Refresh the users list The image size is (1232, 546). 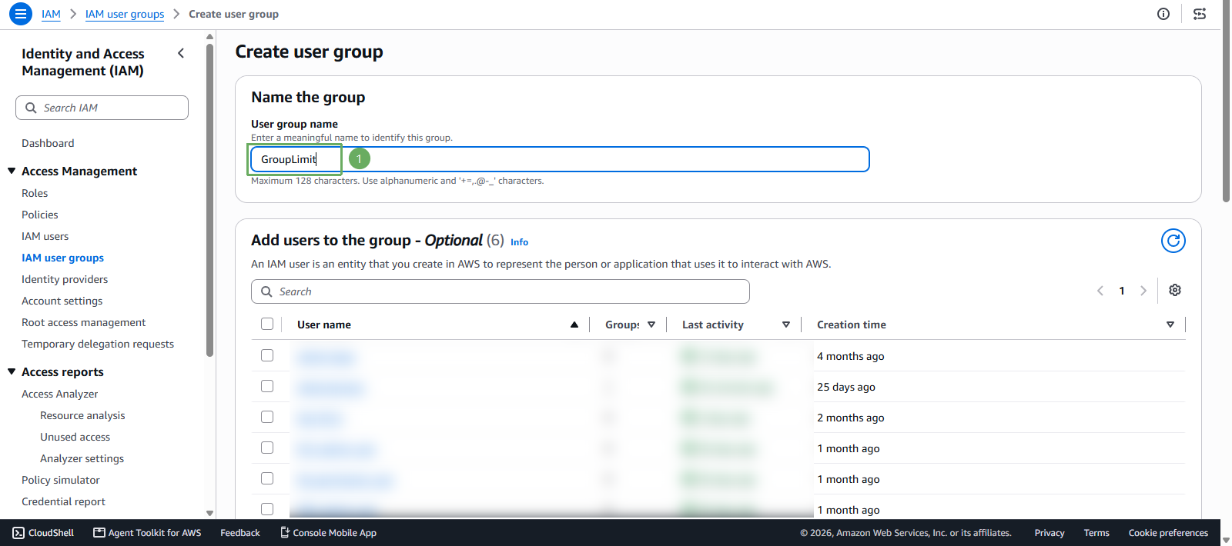(x=1173, y=241)
